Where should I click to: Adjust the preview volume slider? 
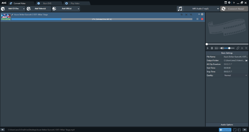click(x=229, y=48)
